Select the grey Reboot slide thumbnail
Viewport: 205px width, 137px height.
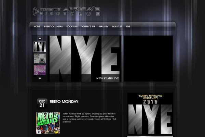coord(40,59)
